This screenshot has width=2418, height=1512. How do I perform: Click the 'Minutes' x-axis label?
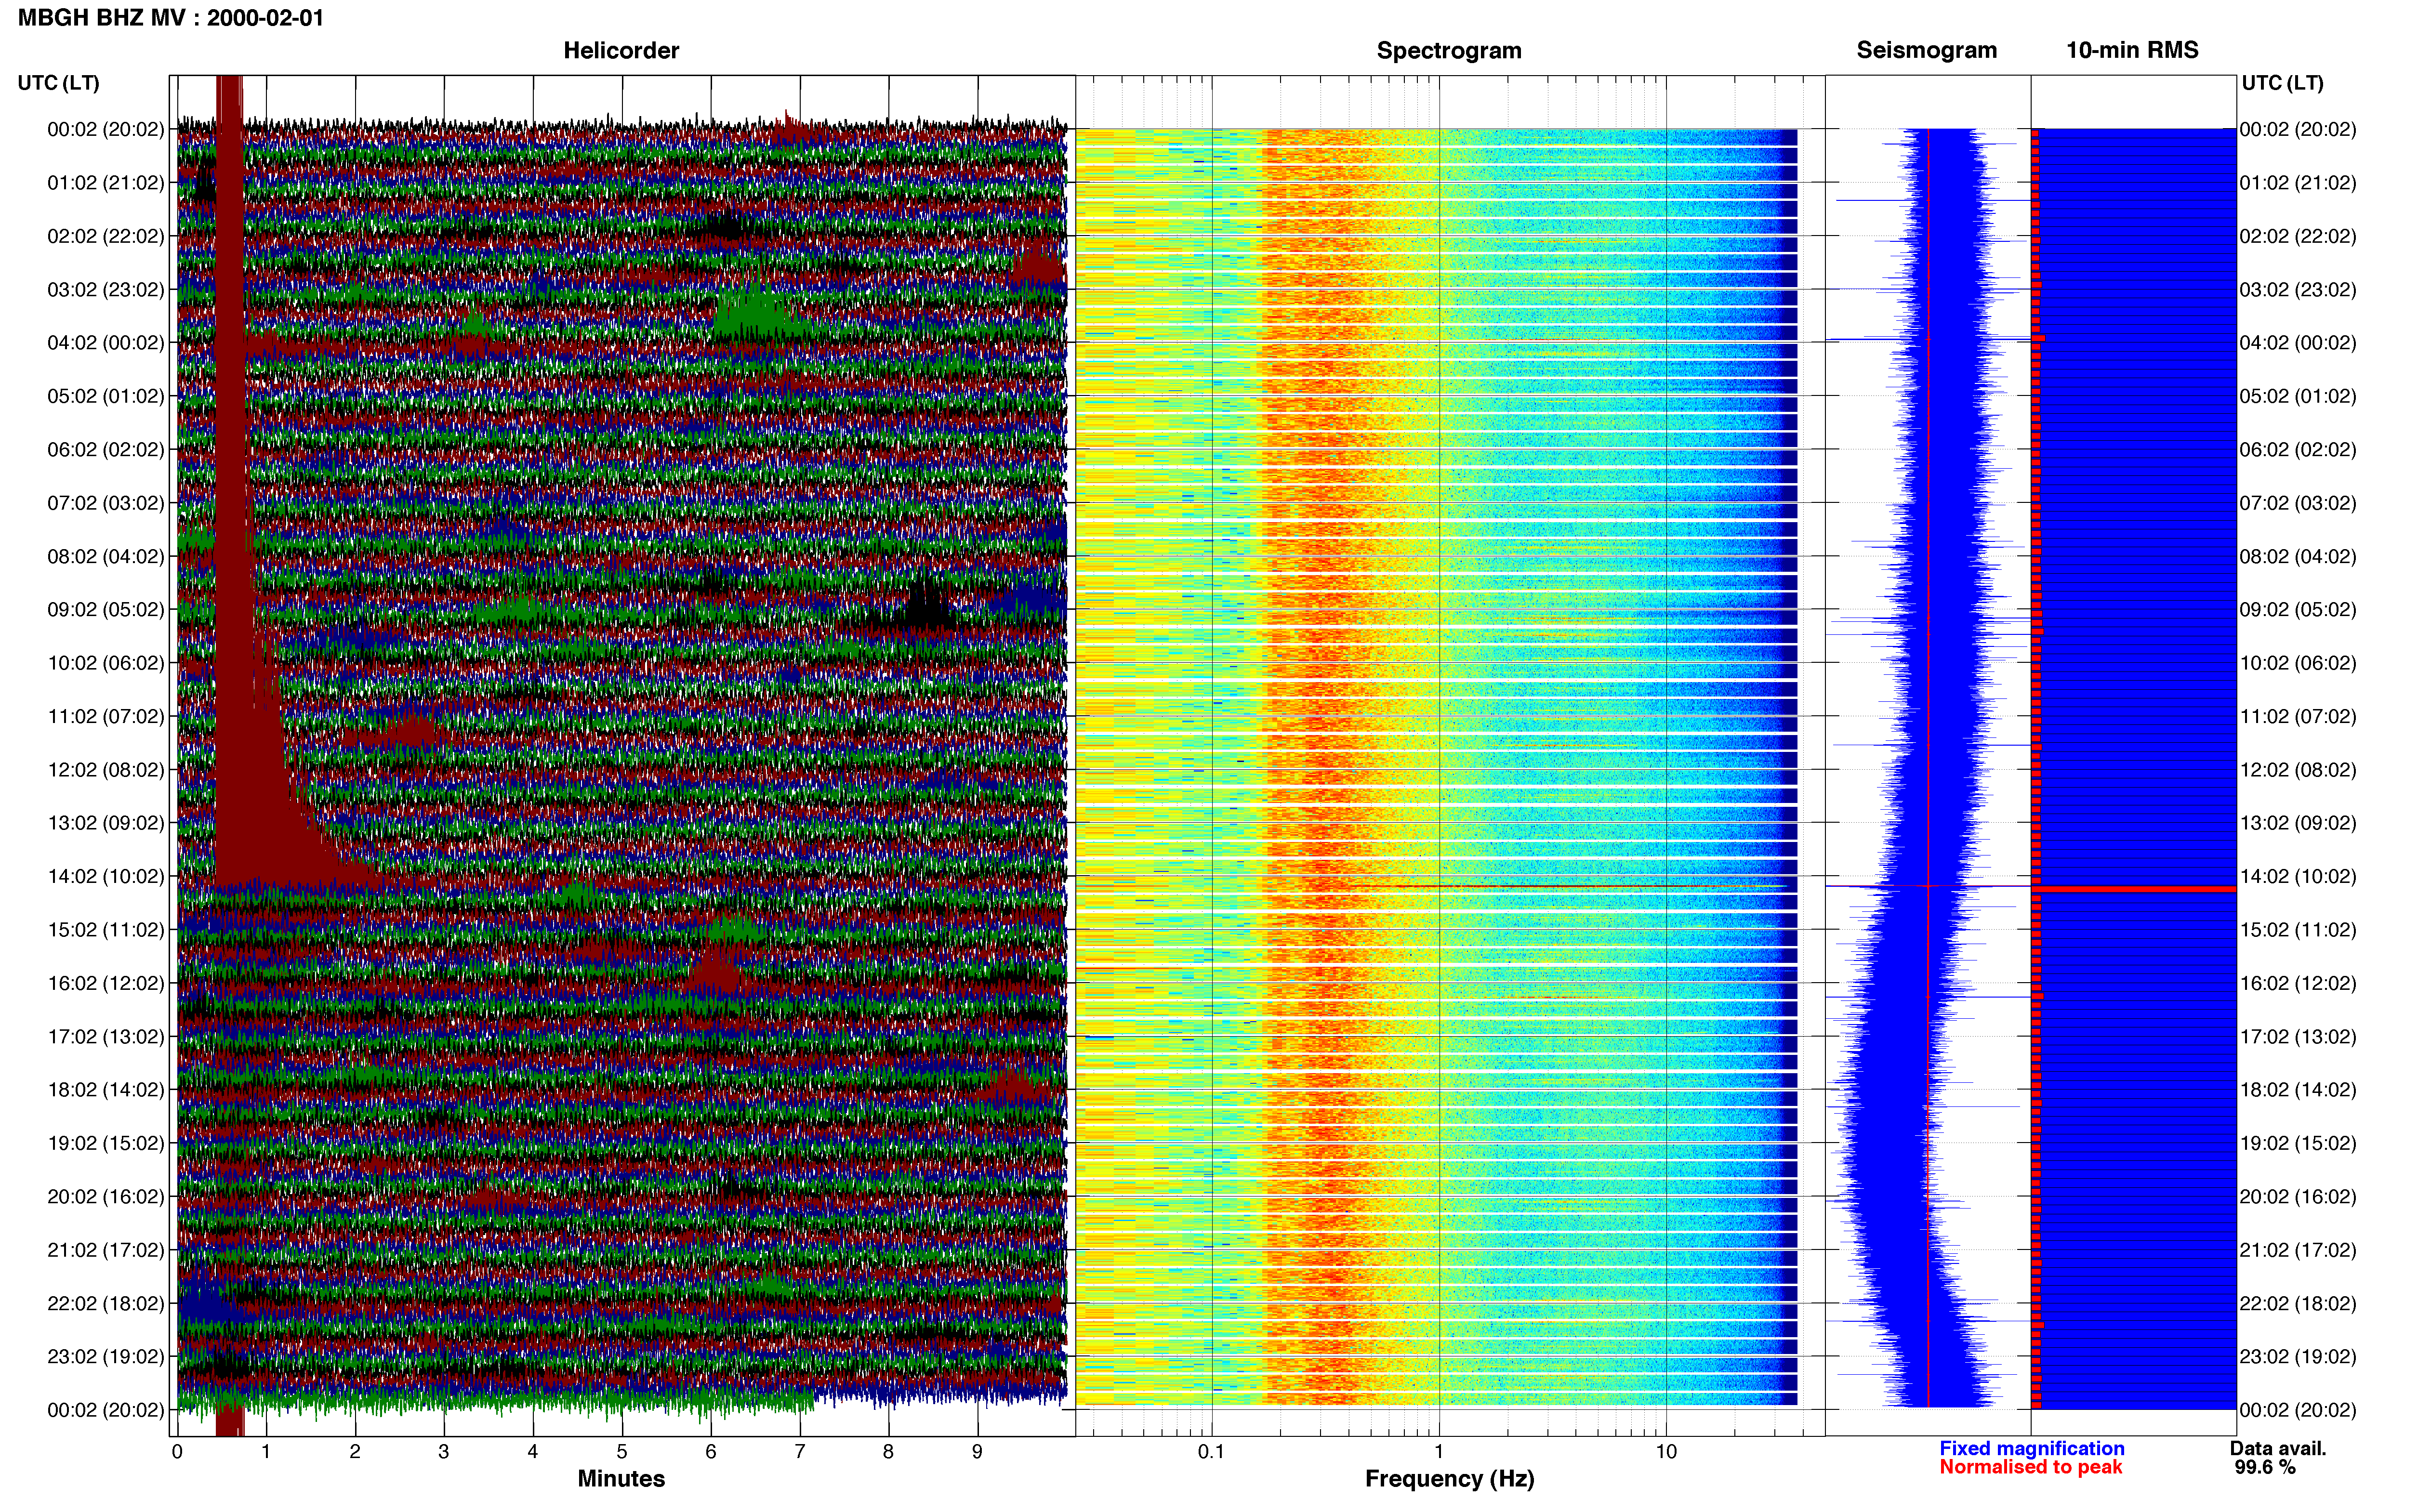[x=621, y=1479]
